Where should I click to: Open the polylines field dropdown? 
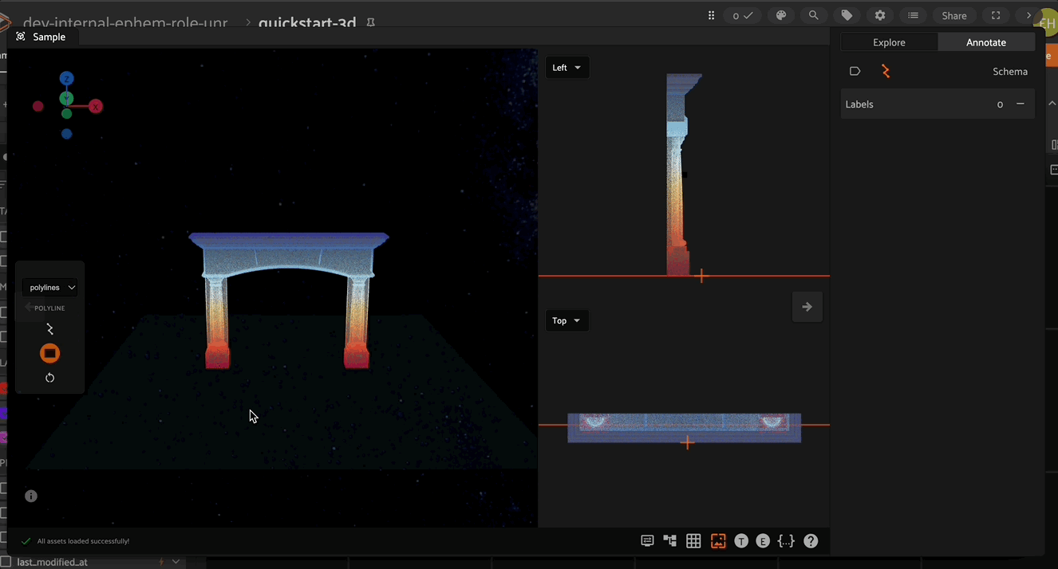[49, 288]
